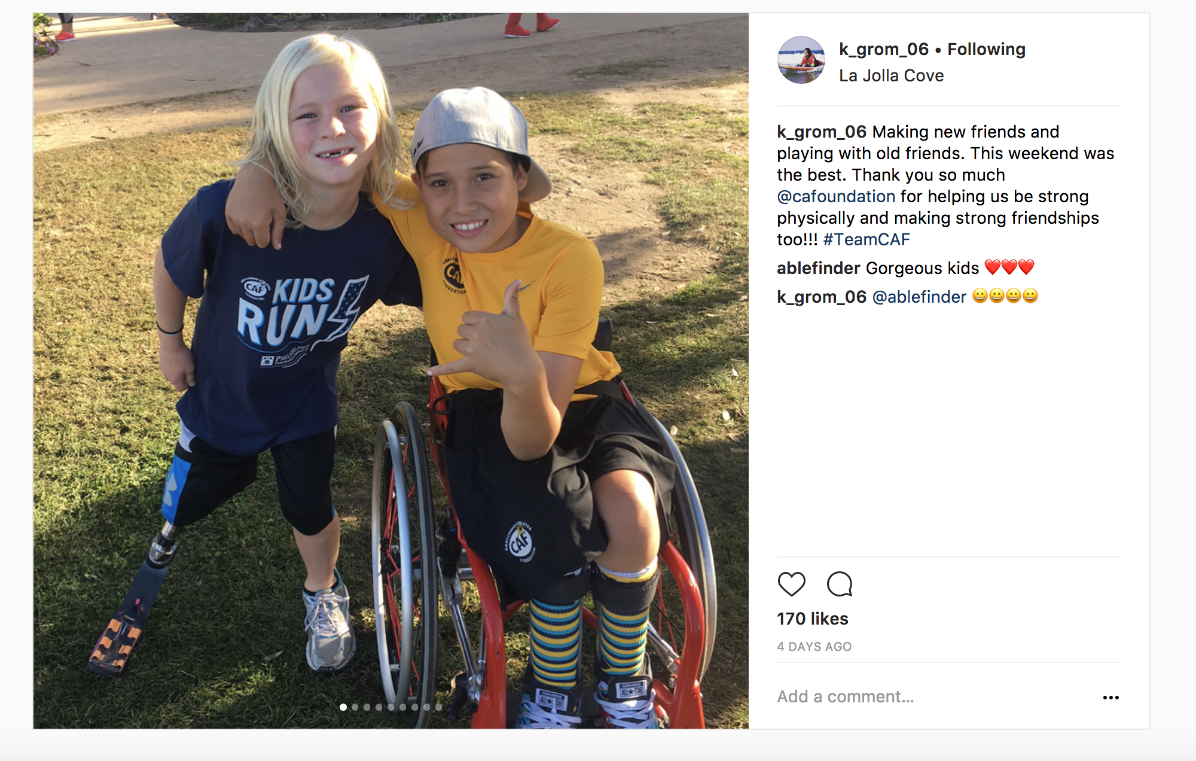
Task: Like the post with the heart icon
Action: (791, 584)
